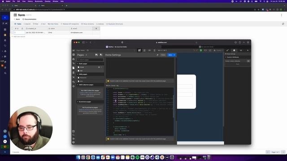287x161 pixels.
Task: Click the green publish status check icon
Action: click(x=201, y=51)
